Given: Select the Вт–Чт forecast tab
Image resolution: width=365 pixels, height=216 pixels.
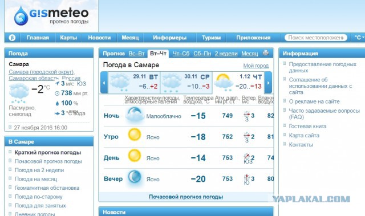Looking at the screenshot, I should (158, 54).
